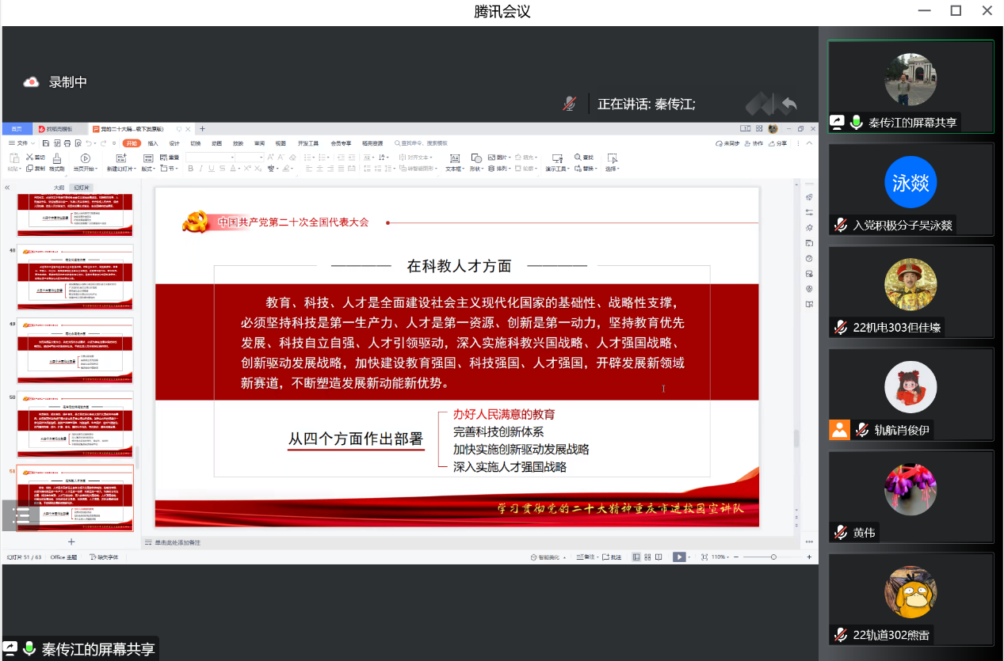This screenshot has width=1004, height=661.
Task: Open the font size combo box
Action: coord(249,157)
